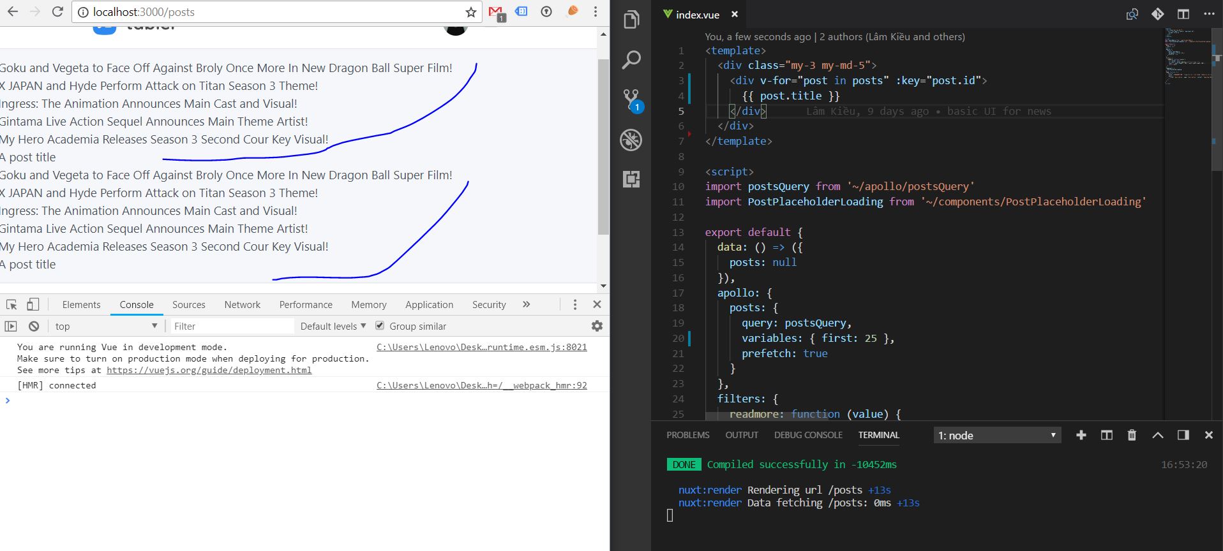The height and width of the screenshot is (551, 1223).
Task: Open the vuejs.org deployment guide link
Action: point(209,370)
